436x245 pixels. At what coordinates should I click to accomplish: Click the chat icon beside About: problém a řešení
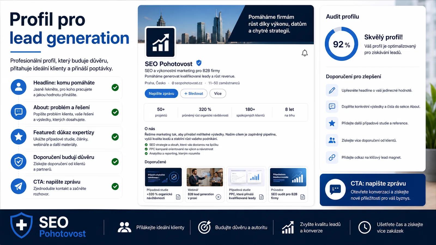(x=19, y=112)
